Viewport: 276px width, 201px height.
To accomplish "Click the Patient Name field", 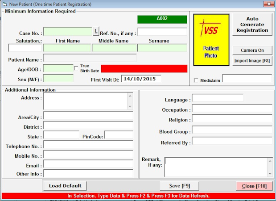I will point(90,58).
